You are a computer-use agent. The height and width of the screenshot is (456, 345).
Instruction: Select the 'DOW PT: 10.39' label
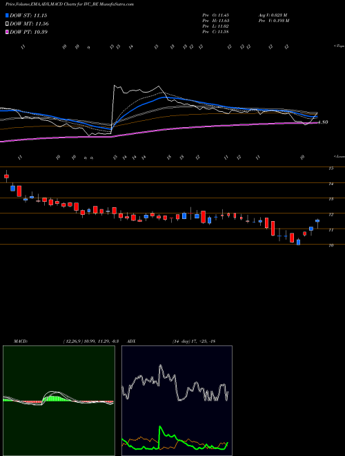point(28,32)
